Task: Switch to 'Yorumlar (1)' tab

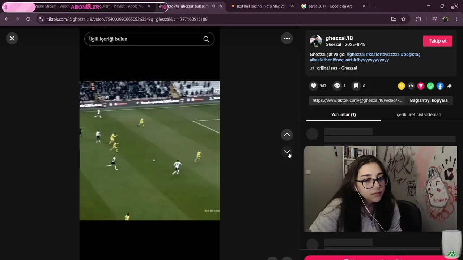Action: pyautogui.click(x=343, y=114)
